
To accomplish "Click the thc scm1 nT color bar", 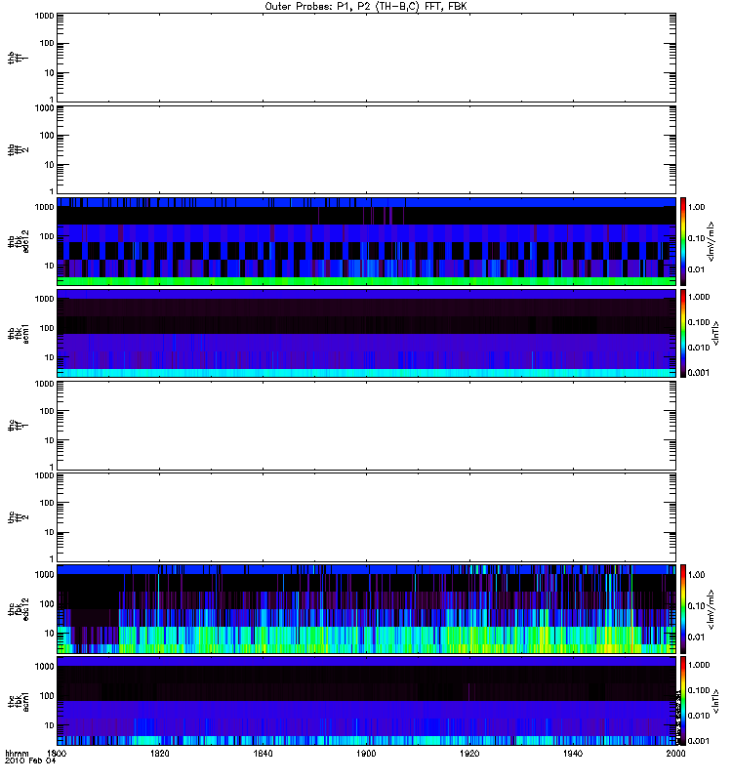I will [683, 701].
